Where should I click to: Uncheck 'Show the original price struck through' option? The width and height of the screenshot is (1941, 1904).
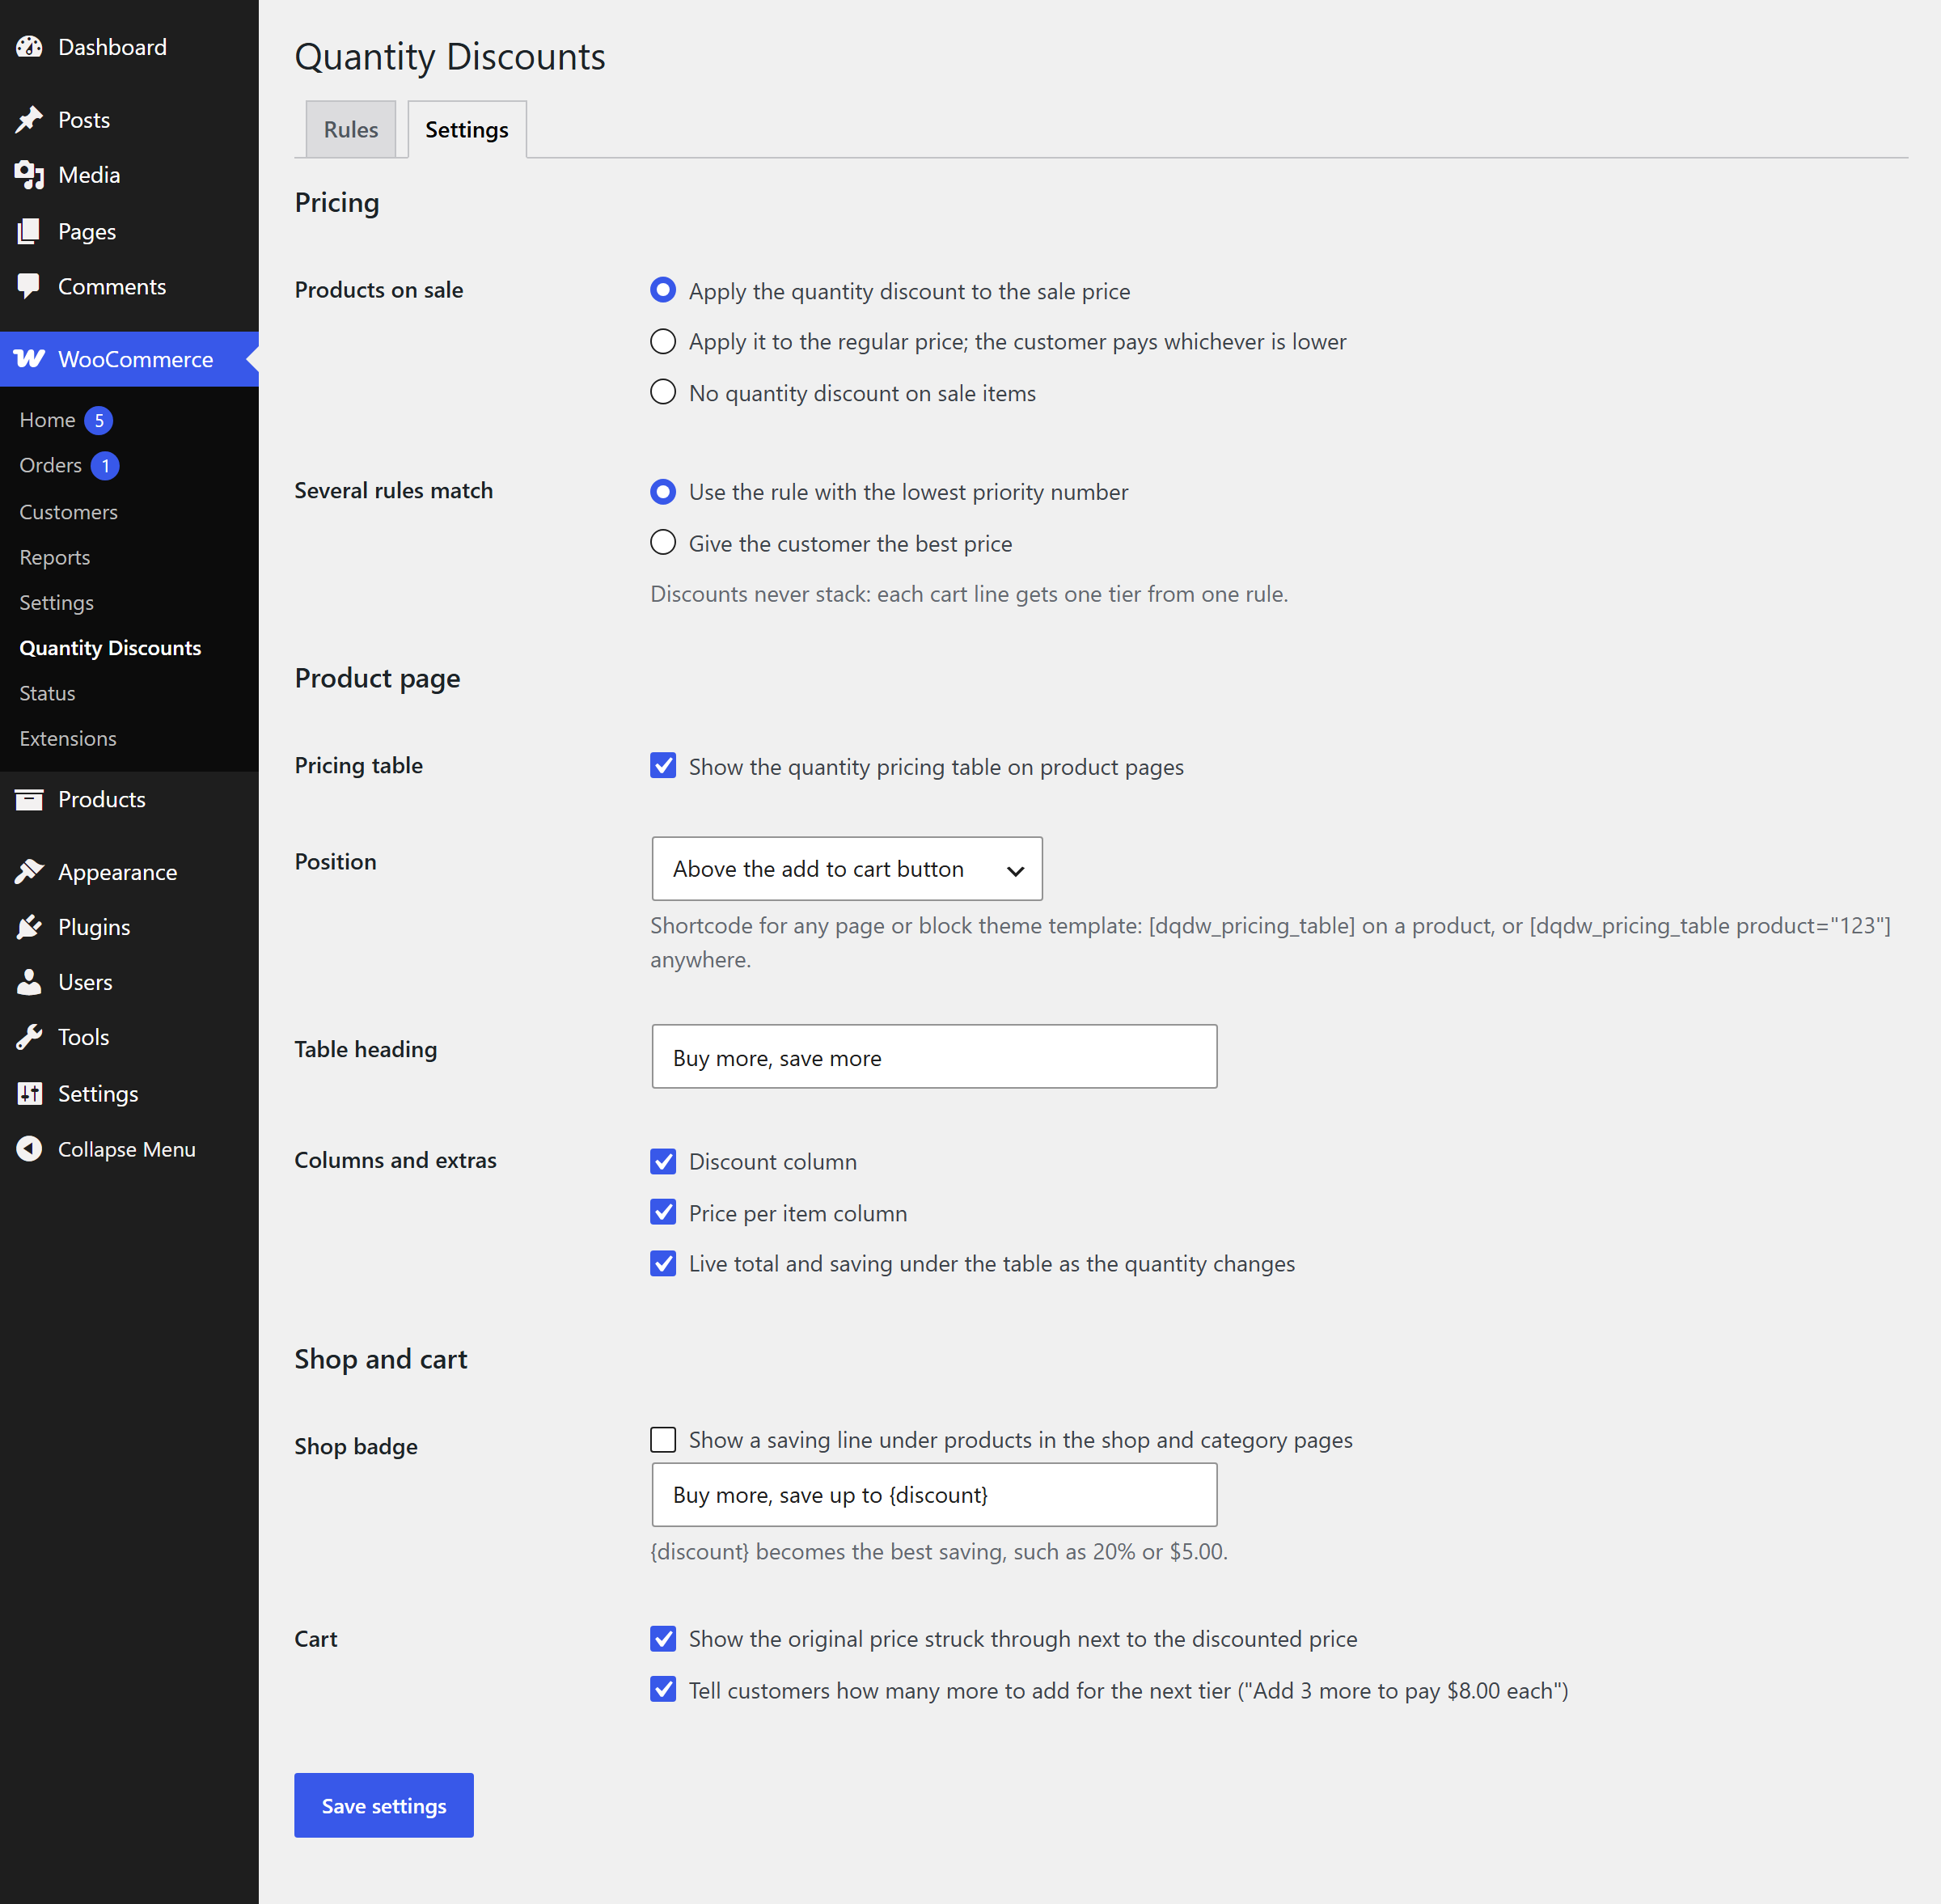tap(663, 1638)
